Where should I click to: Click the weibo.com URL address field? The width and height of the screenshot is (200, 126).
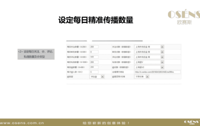pos(158,72)
